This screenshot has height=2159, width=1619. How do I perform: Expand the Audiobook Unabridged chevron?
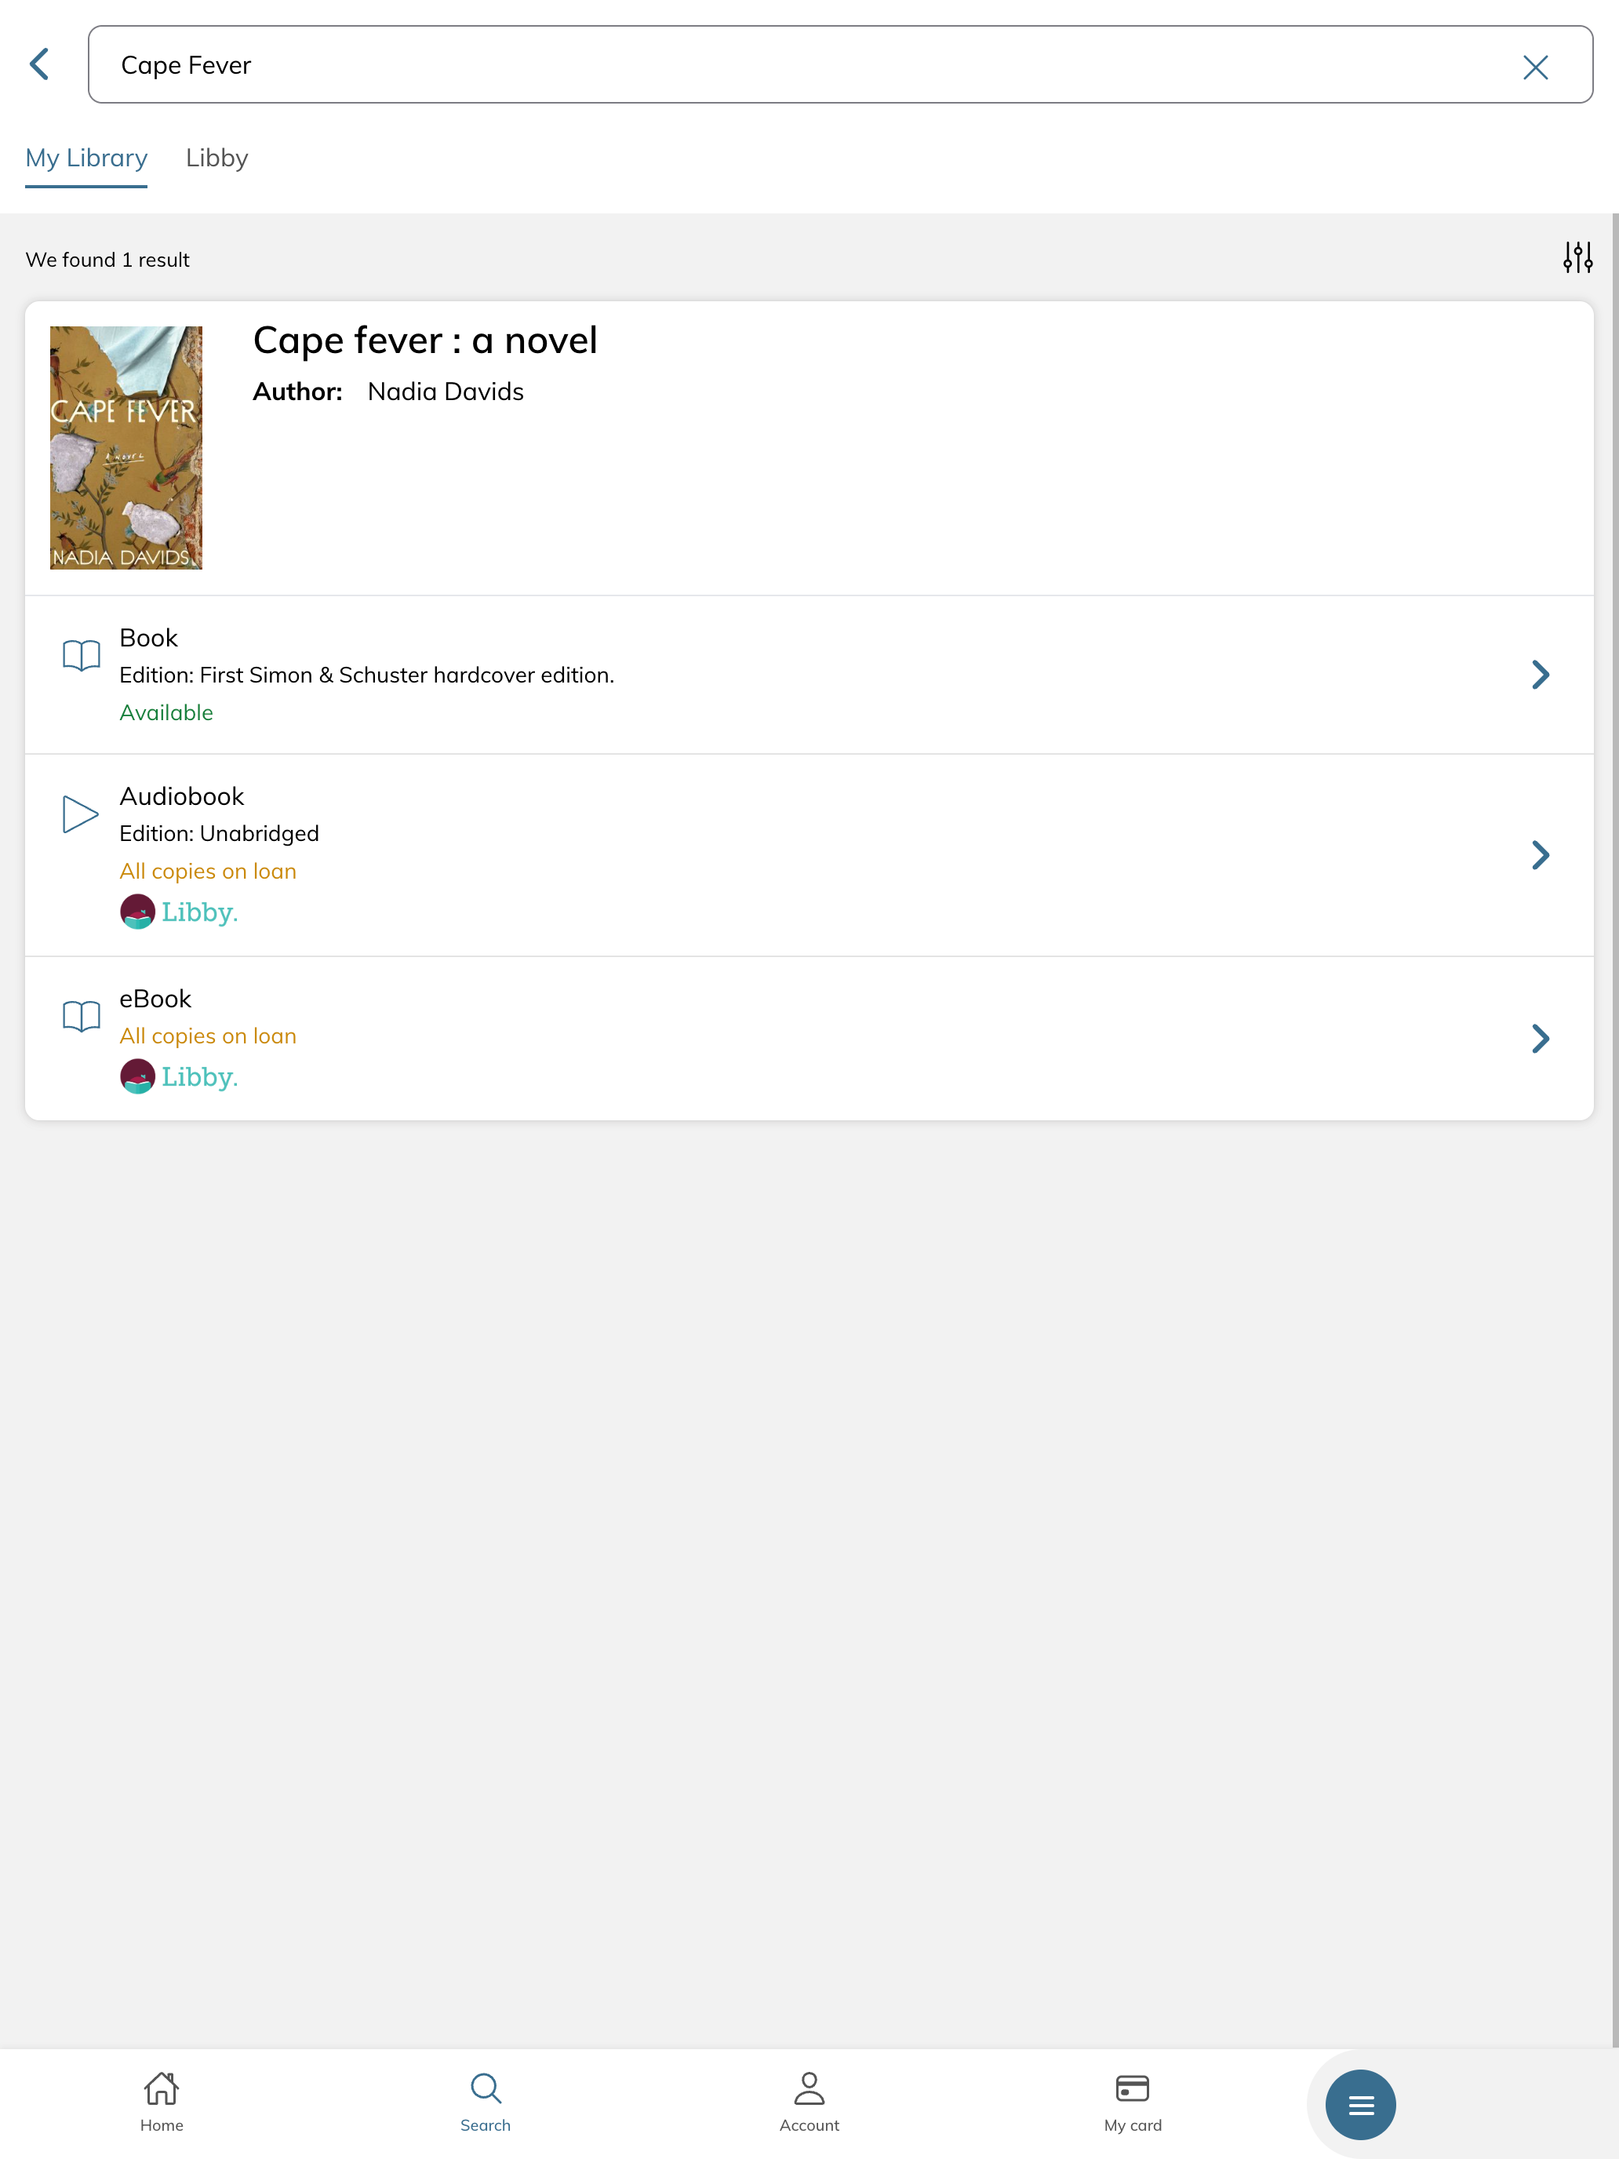click(1540, 855)
